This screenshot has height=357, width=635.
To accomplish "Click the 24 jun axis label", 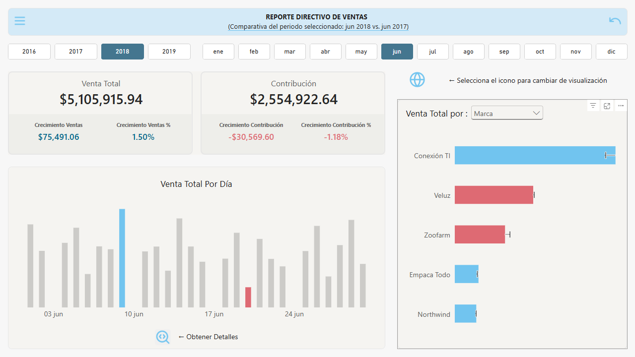I will click(x=294, y=314).
